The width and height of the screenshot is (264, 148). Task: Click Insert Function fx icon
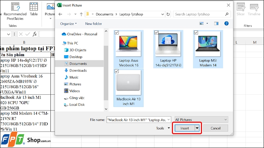tap(35, 34)
